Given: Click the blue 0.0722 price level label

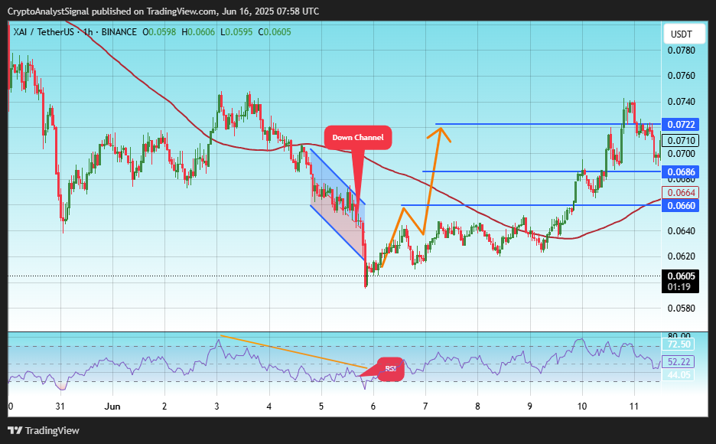Looking at the screenshot, I should 681,124.
